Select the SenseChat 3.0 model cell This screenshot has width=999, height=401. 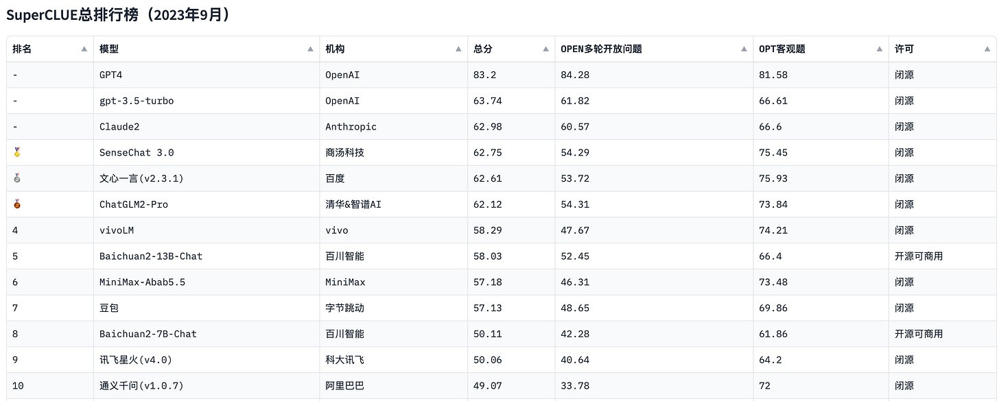pyautogui.click(x=207, y=153)
